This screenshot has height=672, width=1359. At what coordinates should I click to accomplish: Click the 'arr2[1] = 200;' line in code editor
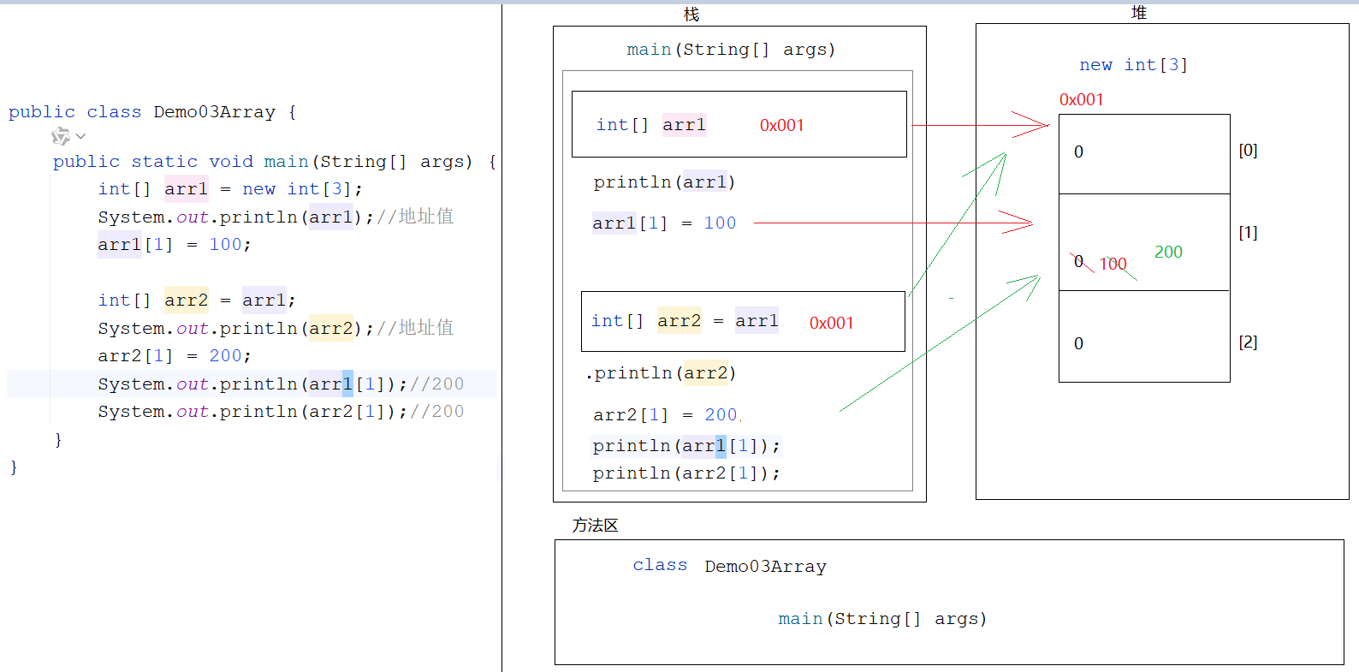pyautogui.click(x=174, y=356)
